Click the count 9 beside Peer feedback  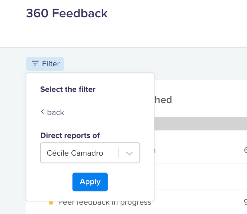coord(246,202)
